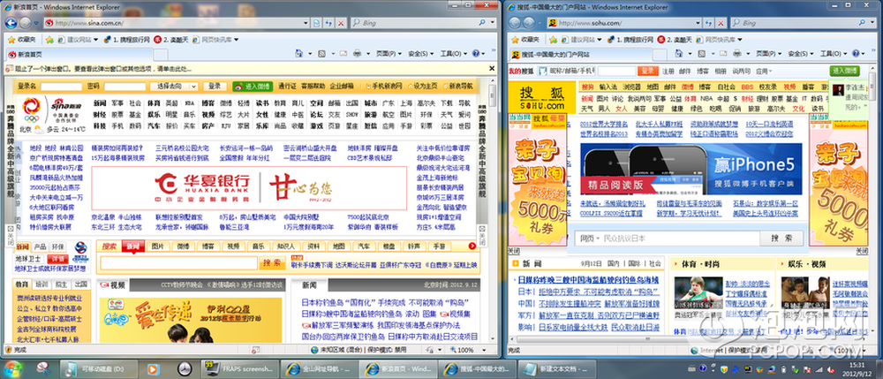Click the print icon in Sina window toolbar
Screen dimensions: 883x379
click(x=357, y=54)
